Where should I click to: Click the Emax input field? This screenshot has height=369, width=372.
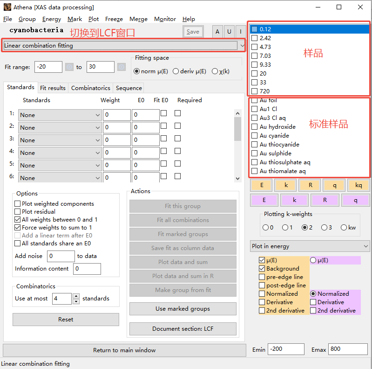(347, 350)
